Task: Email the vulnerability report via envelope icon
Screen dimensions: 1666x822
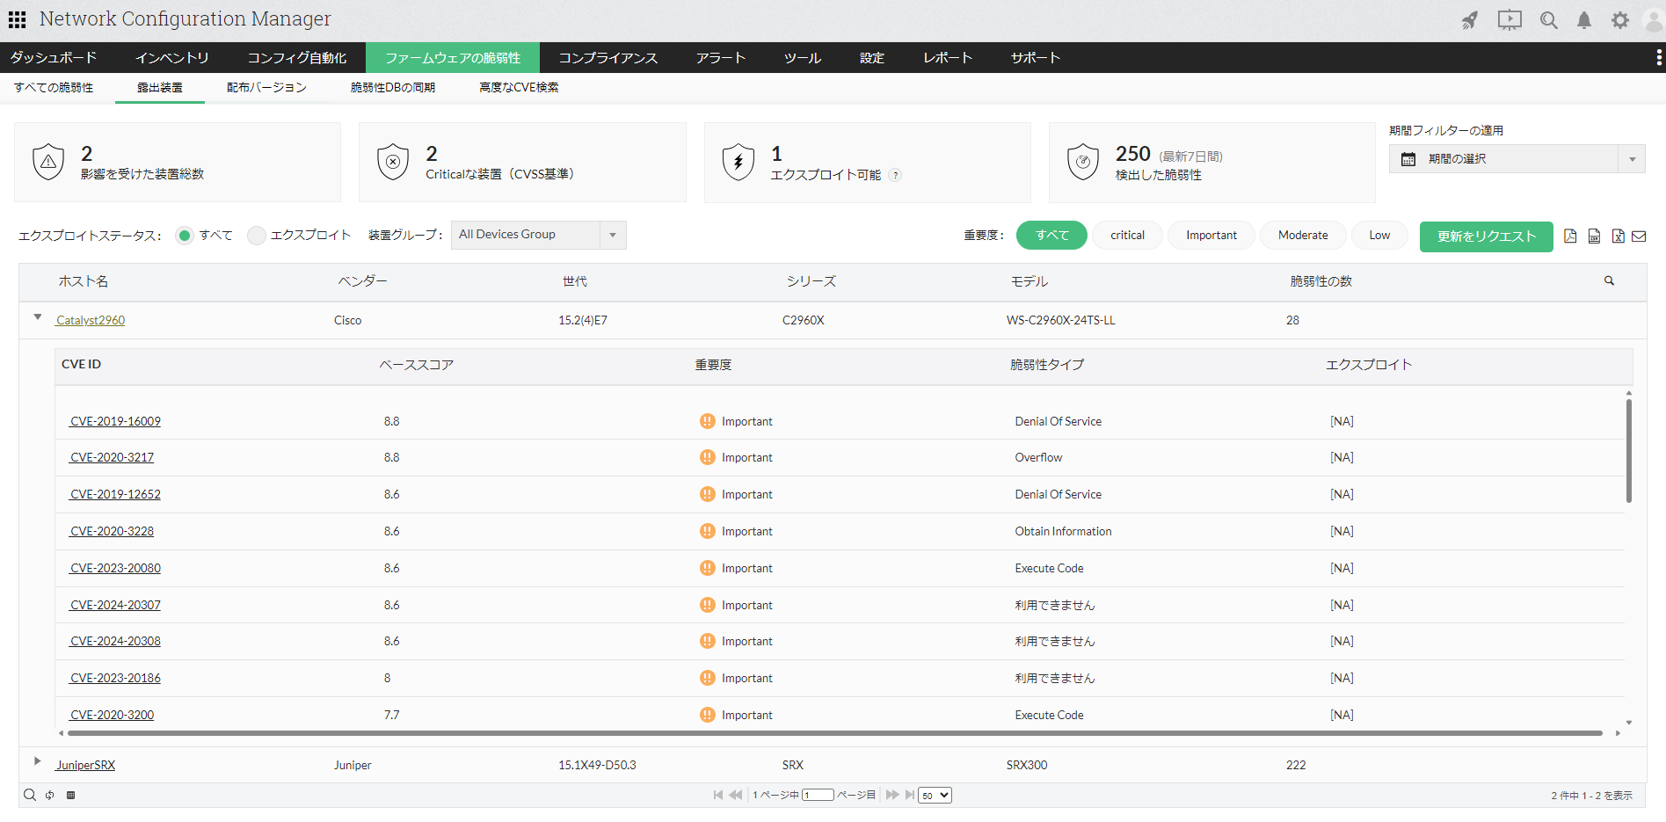Action: (x=1639, y=236)
